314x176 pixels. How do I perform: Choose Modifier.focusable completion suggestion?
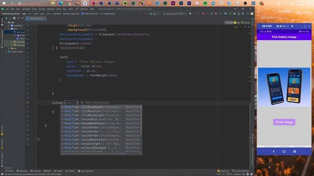(101, 119)
